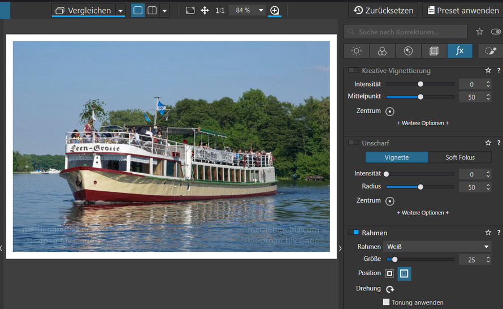Click the Preset anwenden button

[x=463, y=11]
